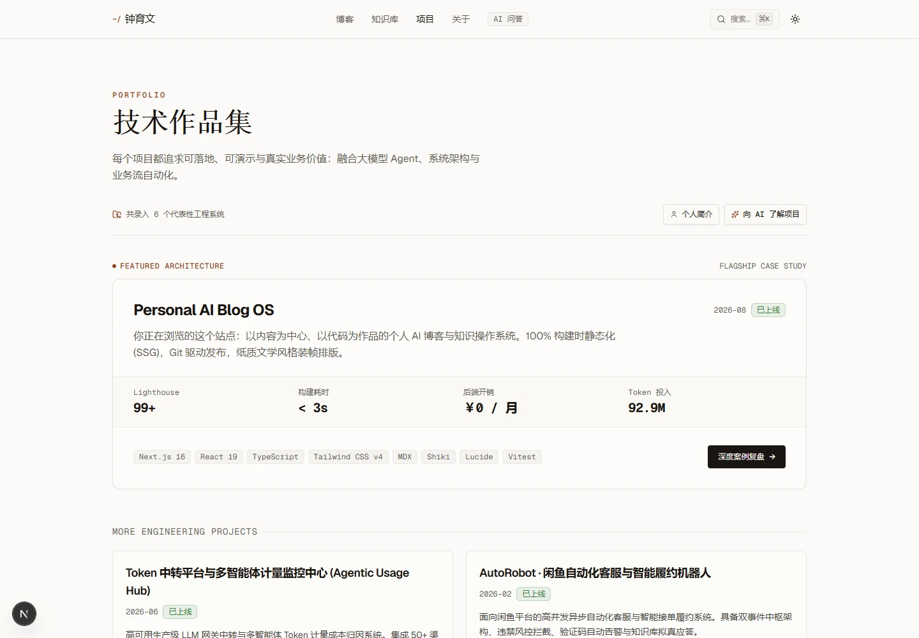Open the Token 中转平台 project card title
The width and height of the screenshot is (919, 638).
pyautogui.click(x=267, y=581)
